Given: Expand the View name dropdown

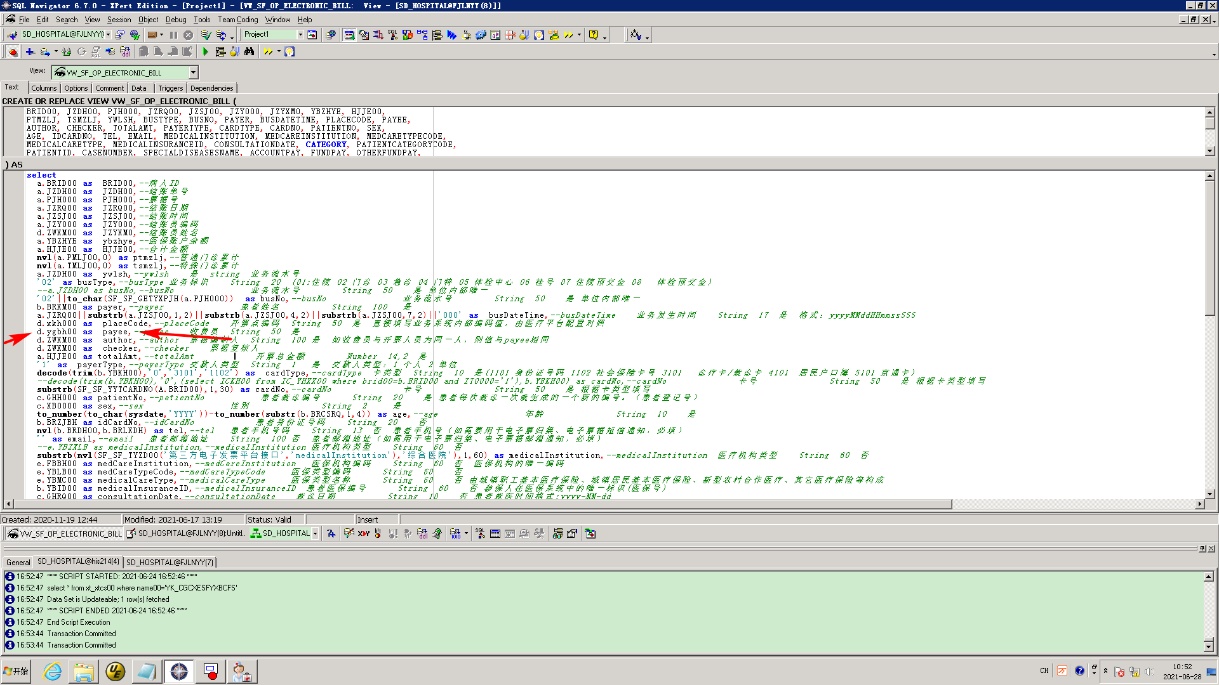Looking at the screenshot, I should [x=193, y=72].
